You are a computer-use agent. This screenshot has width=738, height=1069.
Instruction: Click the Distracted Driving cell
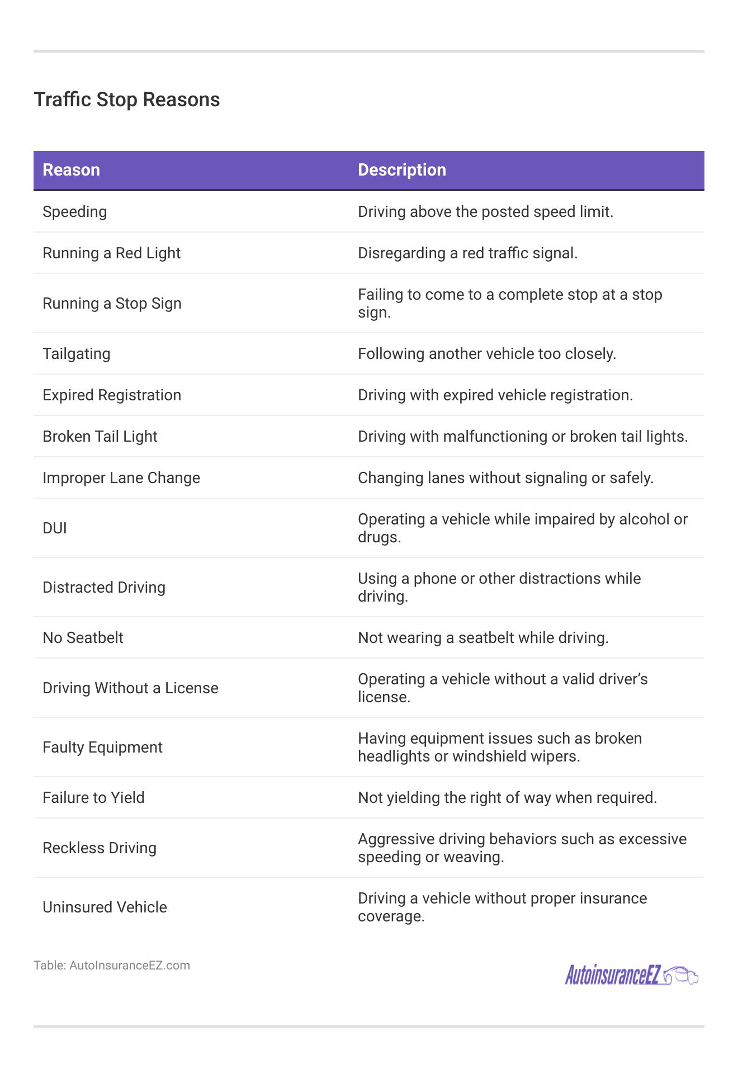104,588
